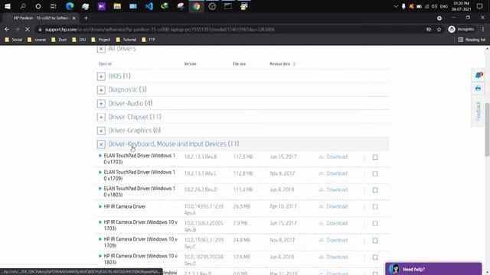Select checkbox for ELAN TouchPad Driver v1803
The width and height of the screenshot is (490, 275).
375,190
